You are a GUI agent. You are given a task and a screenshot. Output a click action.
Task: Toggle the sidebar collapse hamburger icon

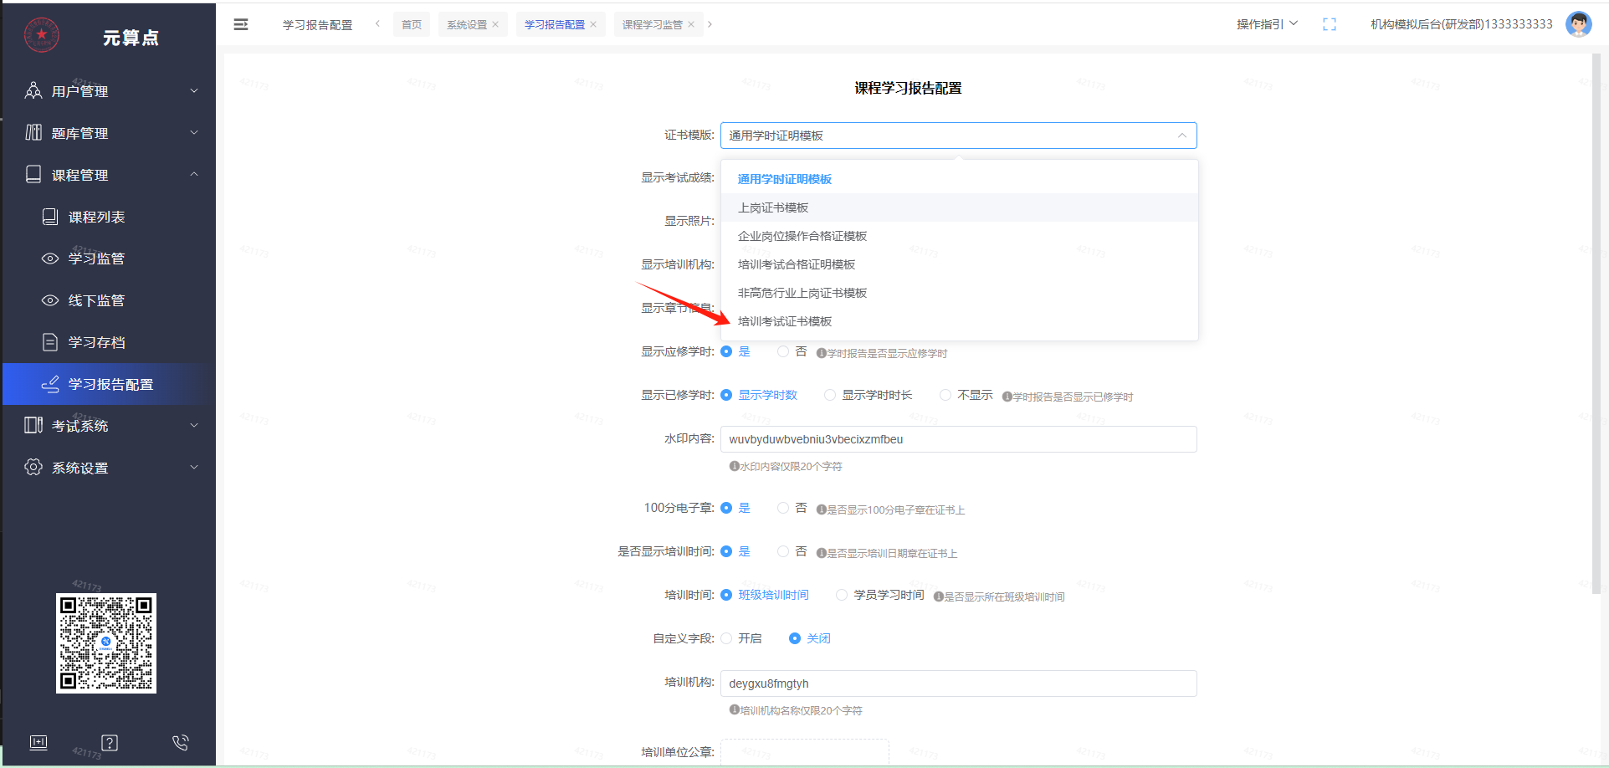pyautogui.click(x=241, y=24)
